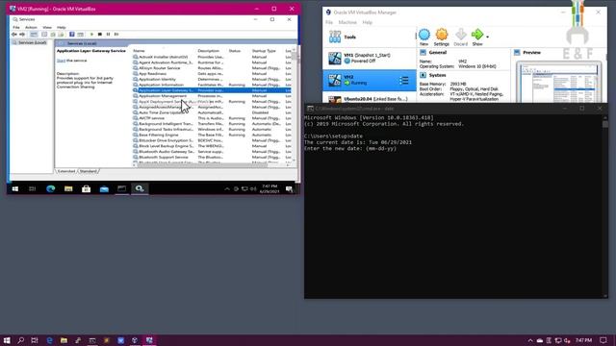Open File Explorer in the guest VM taskbar
Image resolution: width=616 pixels, height=346 pixels.
68,188
